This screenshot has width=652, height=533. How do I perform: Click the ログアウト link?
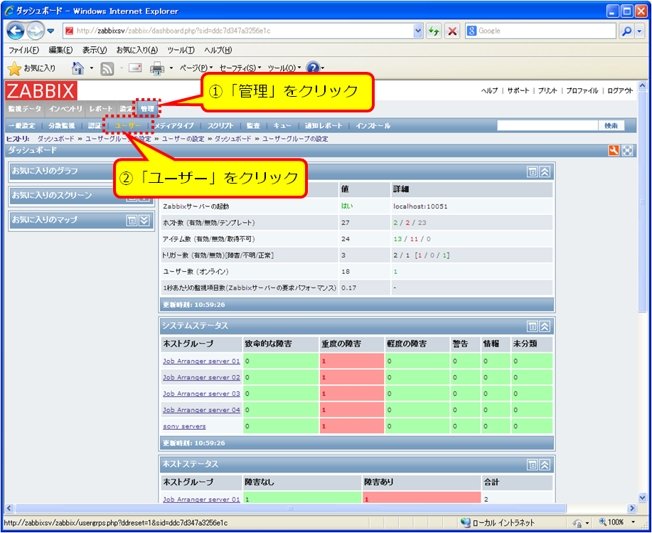coord(620,90)
